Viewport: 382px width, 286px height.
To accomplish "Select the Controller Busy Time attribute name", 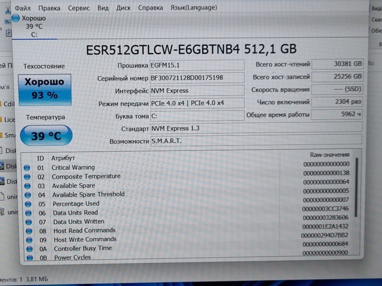I will pyautogui.click(x=83, y=248).
